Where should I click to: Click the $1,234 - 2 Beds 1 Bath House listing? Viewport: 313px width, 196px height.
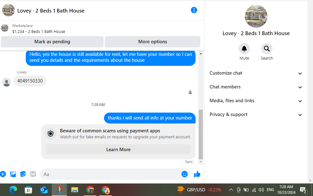tap(39, 31)
